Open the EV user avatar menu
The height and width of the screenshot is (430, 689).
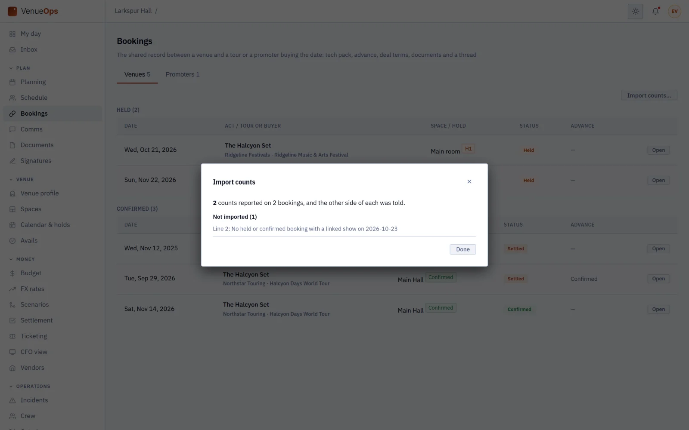click(x=674, y=12)
